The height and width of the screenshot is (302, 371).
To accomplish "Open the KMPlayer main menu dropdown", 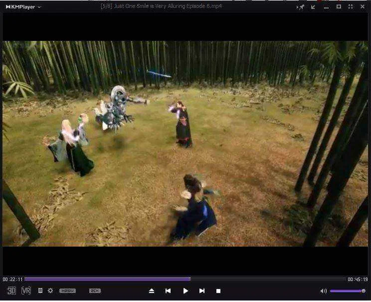I will tap(23, 7).
